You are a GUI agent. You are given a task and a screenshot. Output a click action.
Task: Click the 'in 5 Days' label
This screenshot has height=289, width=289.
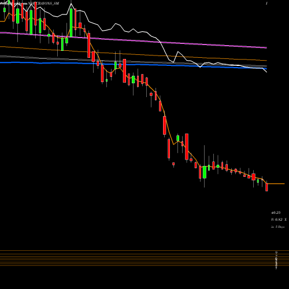coord(277,227)
